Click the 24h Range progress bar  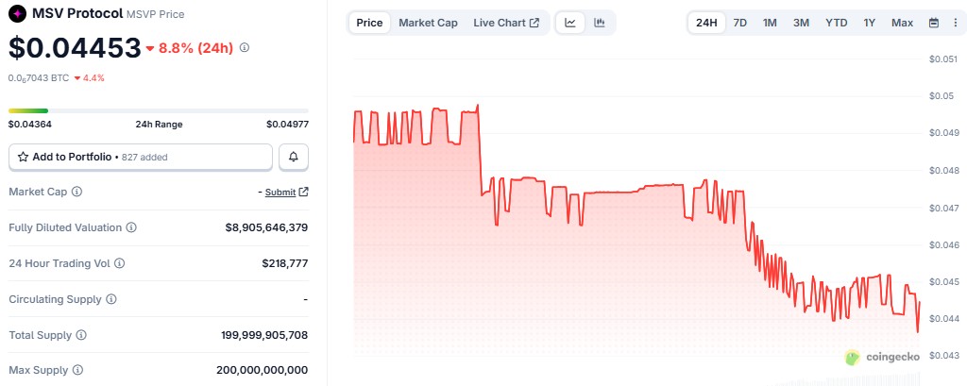point(159,111)
